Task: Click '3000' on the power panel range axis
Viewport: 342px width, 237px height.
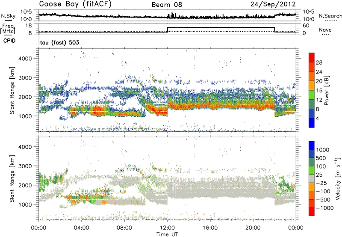Action: [x=25, y=78]
